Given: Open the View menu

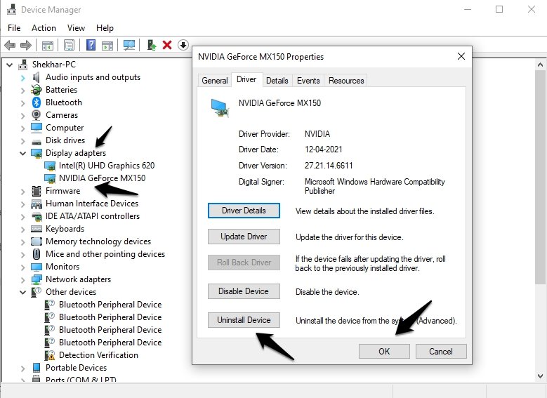Looking at the screenshot, I should click(x=76, y=28).
